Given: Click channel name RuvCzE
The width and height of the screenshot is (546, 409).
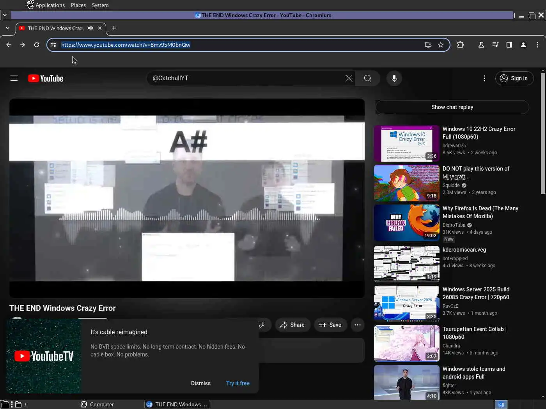Looking at the screenshot, I should tap(450, 306).
